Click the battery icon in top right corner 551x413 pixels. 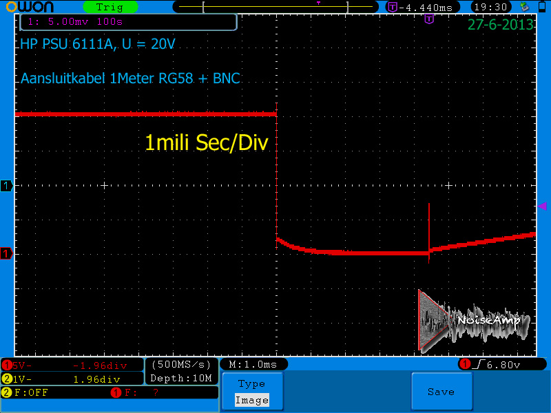542,7
